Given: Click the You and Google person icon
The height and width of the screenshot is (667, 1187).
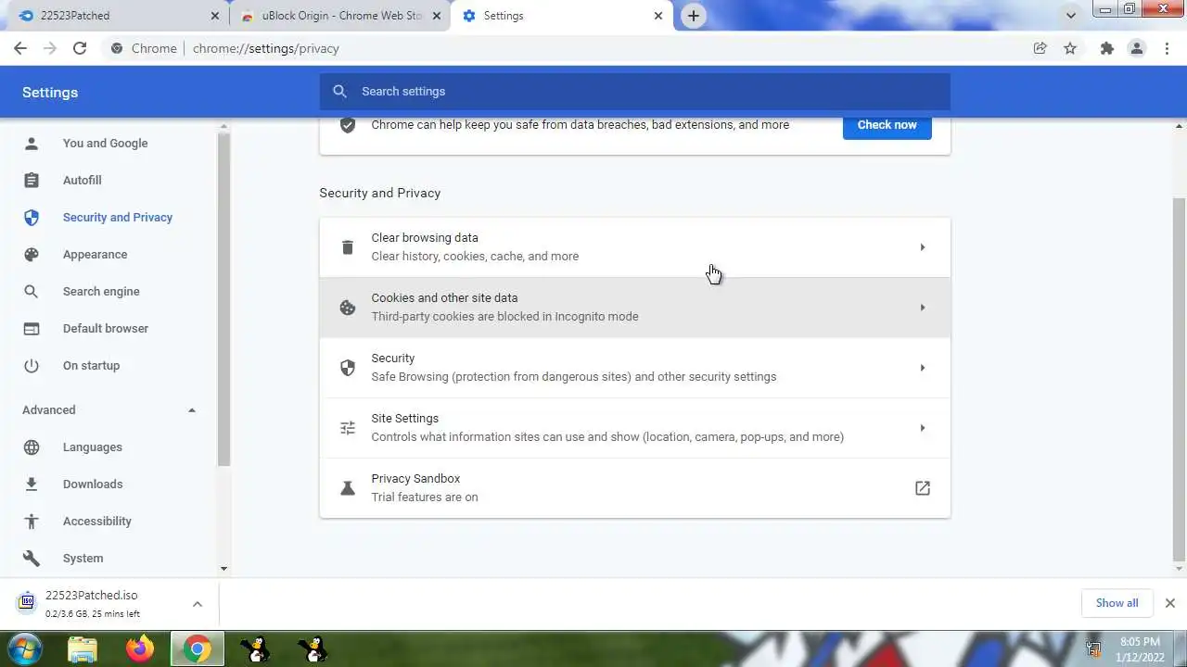Looking at the screenshot, I should pos(32,144).
